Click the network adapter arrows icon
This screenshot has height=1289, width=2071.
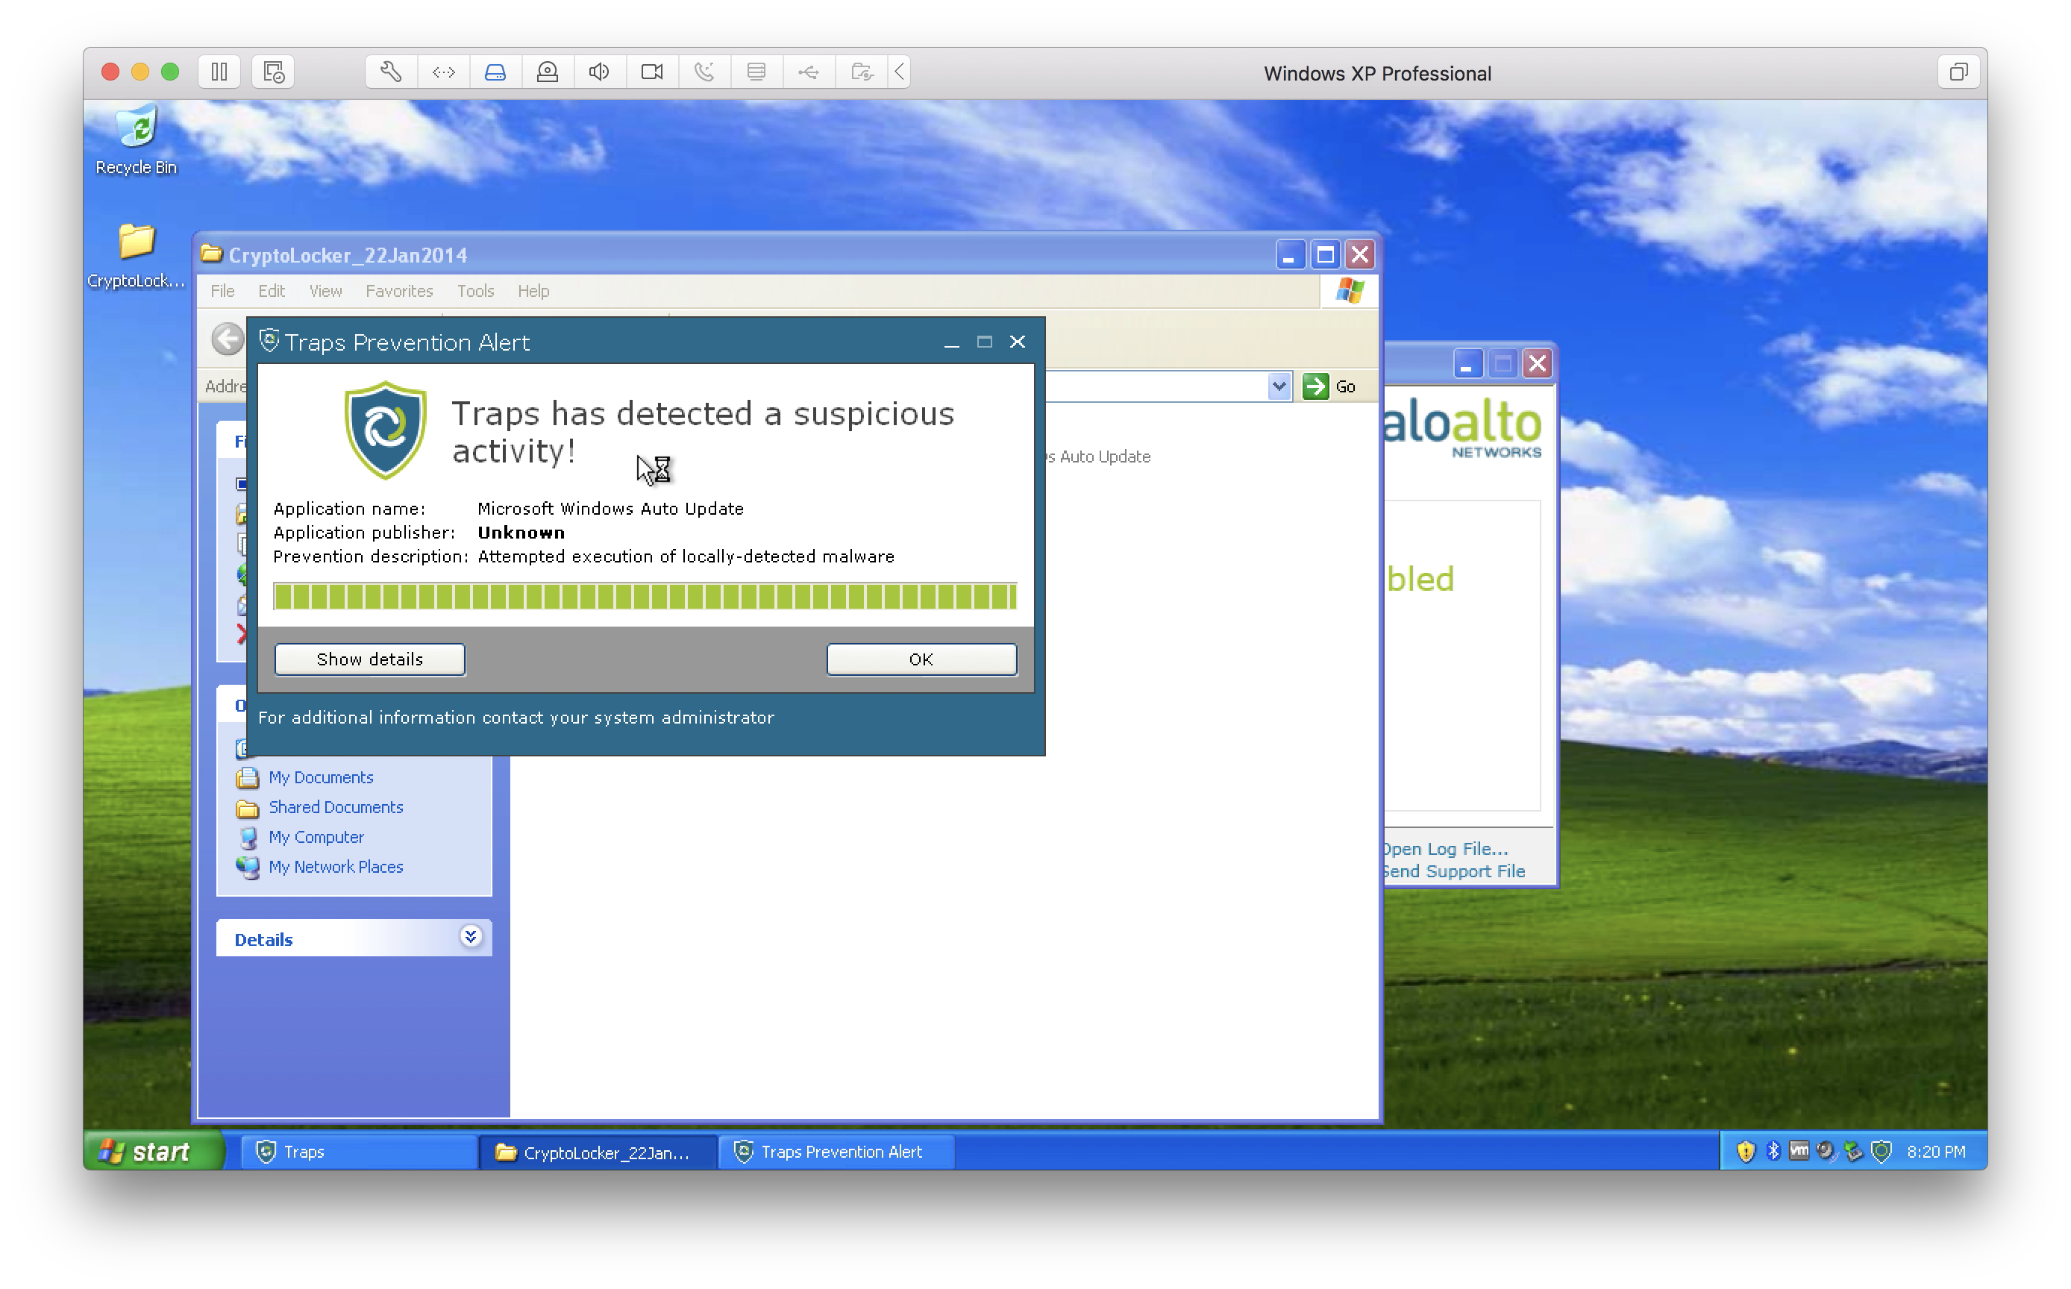pos(443,72)
